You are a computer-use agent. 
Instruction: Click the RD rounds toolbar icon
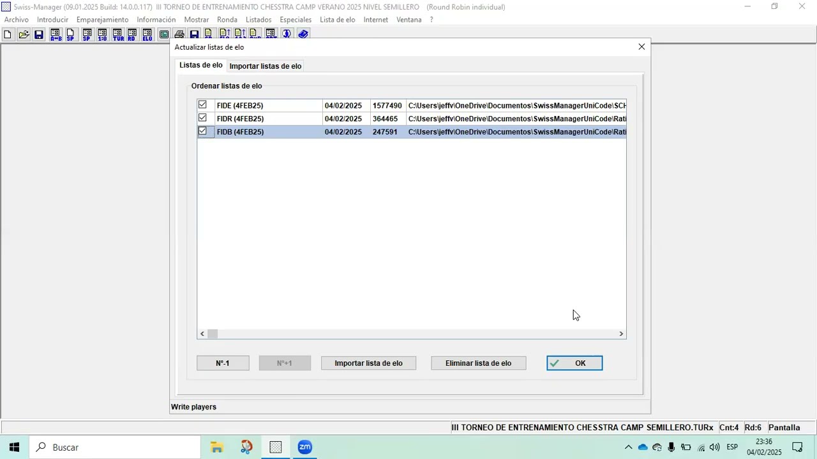[x=132, y=34]
